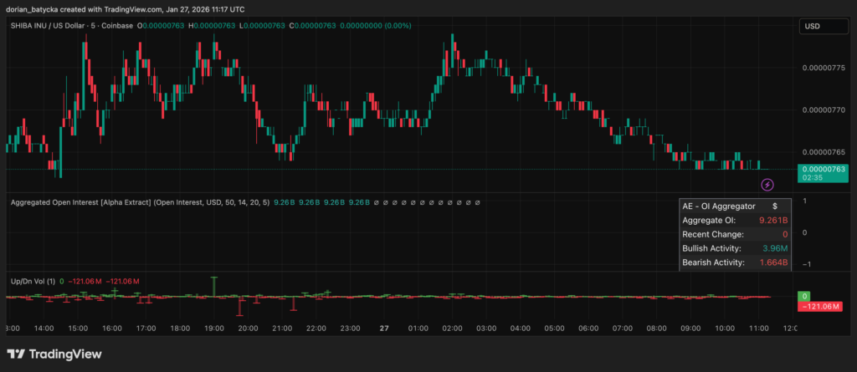Click the Aggregate OI row in table
Screen dimensions: 857x372
733,220
